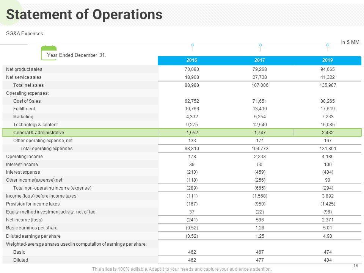Click the Statement of Operations title
Image resolution: width=364 pixels, height=273 pixels.
click(x=84, y=14)
